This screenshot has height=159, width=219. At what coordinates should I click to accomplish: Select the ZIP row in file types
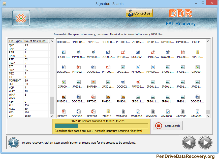coord(29,116)
